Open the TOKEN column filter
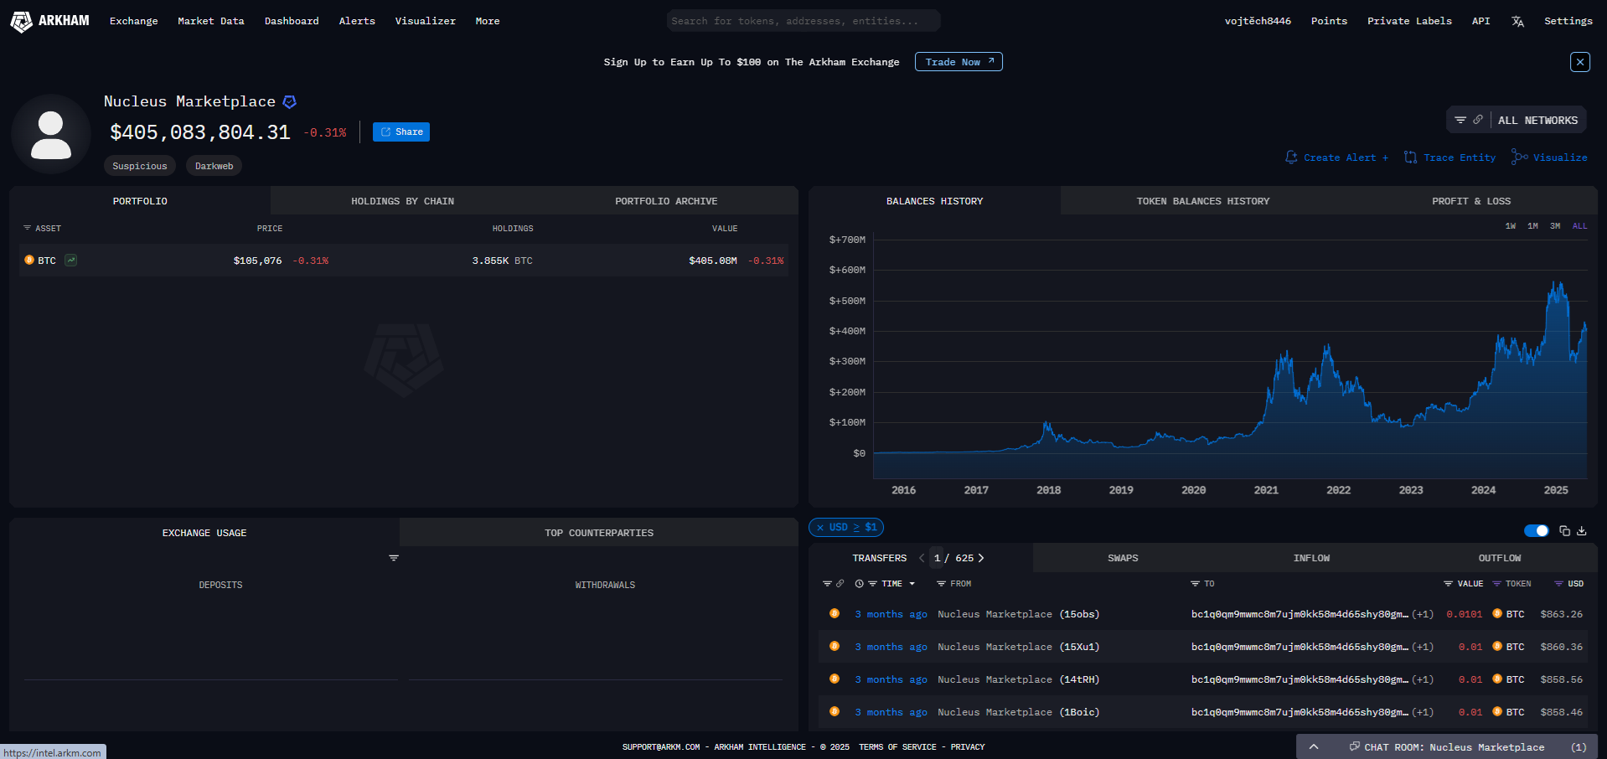Viewport: 1607px width, 759px height. pyautogui.click(x=1496, y=584)
